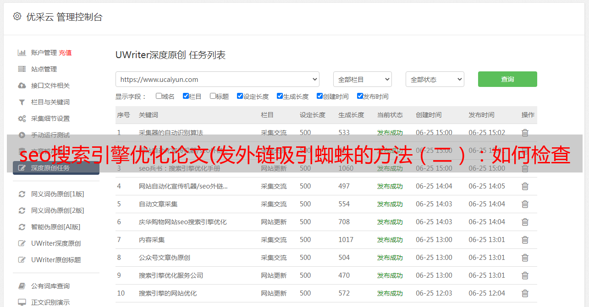589x307 pixels.
Task: Toggle the 生成长度 checkbox
Action: [280, 96]
